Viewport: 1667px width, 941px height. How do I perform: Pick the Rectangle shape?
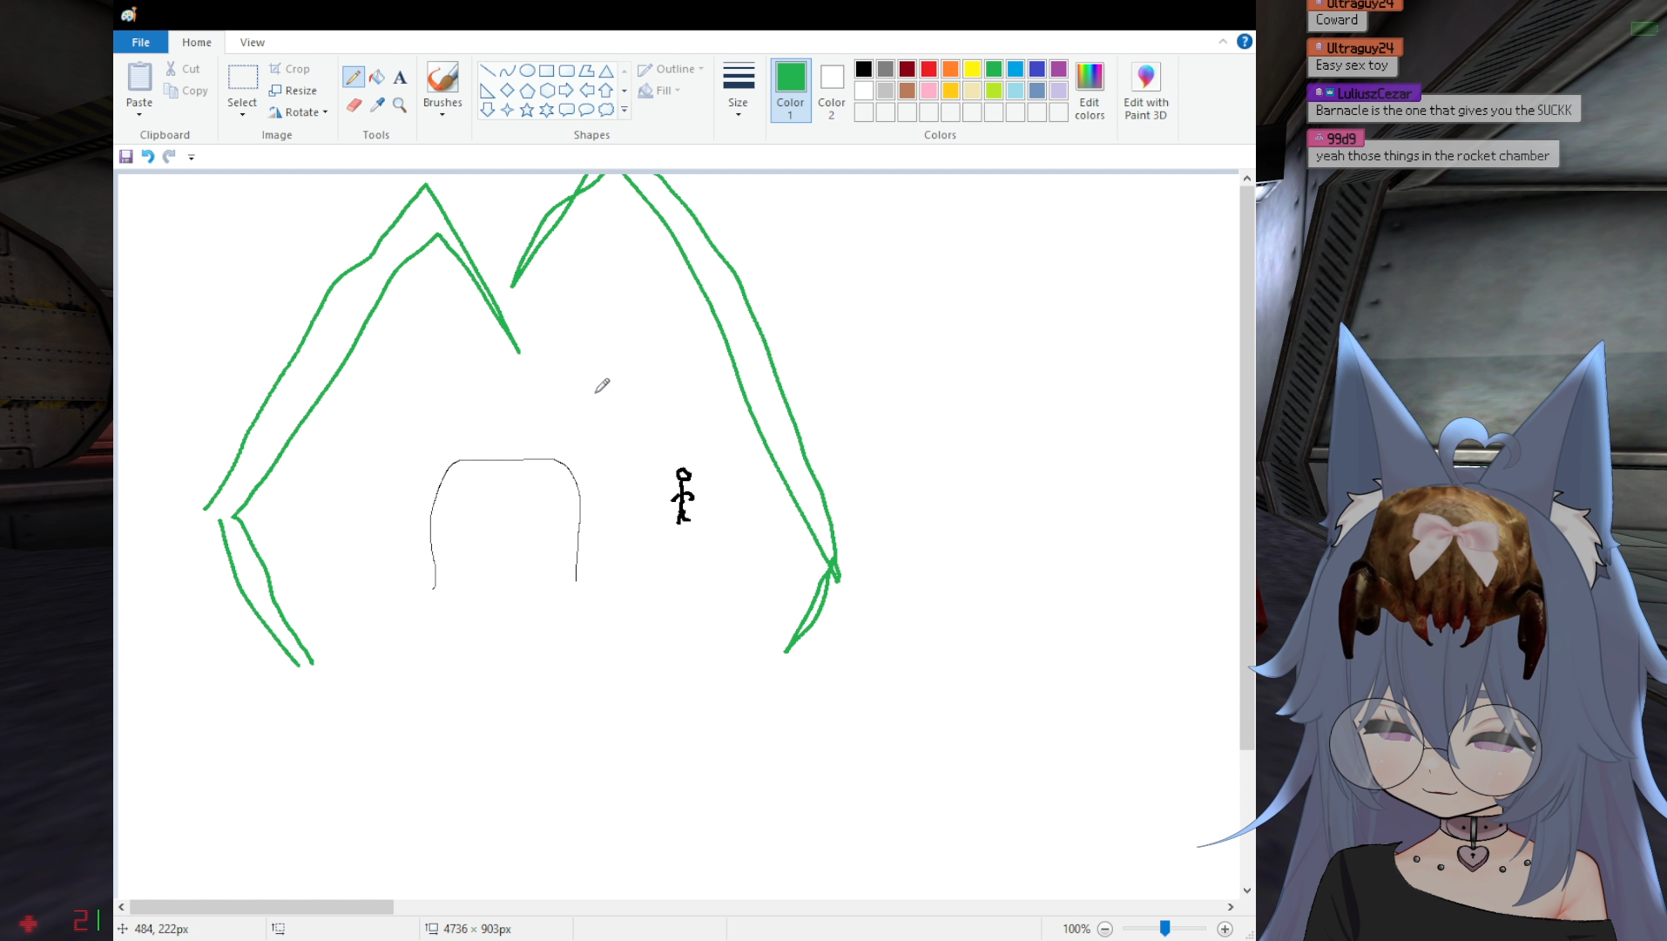[547, 71]
